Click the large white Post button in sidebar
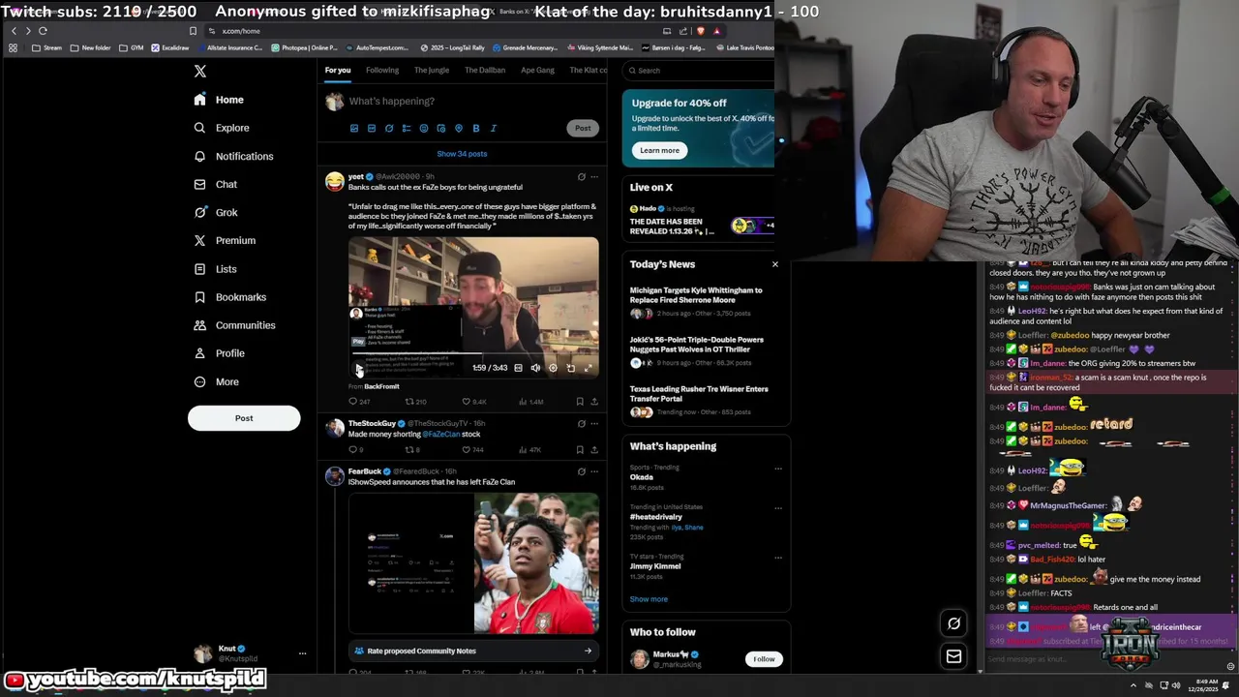This screenshot has width=1239, height=697. pos(244,418)
